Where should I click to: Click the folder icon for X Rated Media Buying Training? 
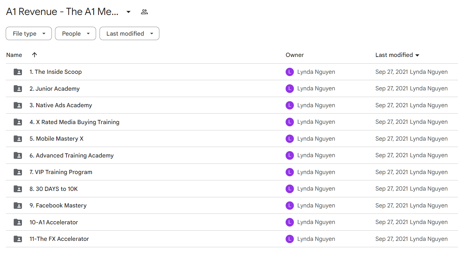pyautogui.click(x=18, y=122)
